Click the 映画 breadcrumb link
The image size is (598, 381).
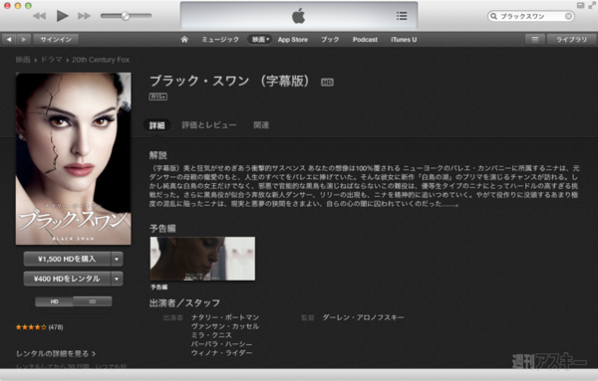[23, 60]
